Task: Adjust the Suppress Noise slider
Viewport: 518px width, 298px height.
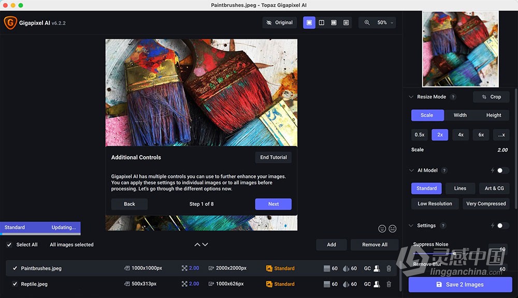Action: pos(455,253)
